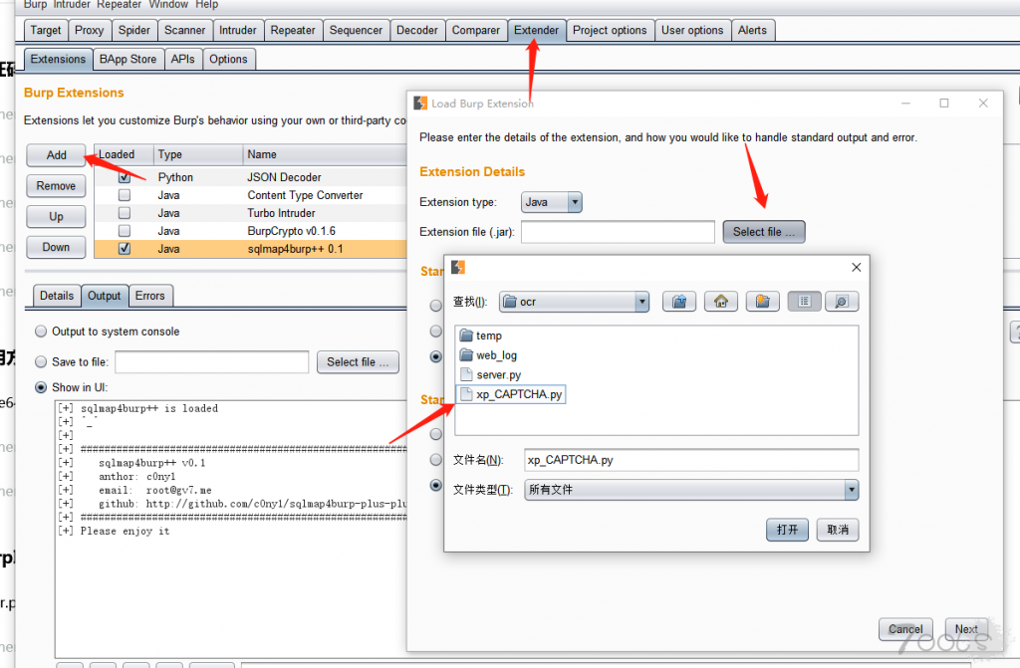This screenshot has width=1020, height=668.
Task: Open the APIs sub-tab
Action: tap(183, 59)
